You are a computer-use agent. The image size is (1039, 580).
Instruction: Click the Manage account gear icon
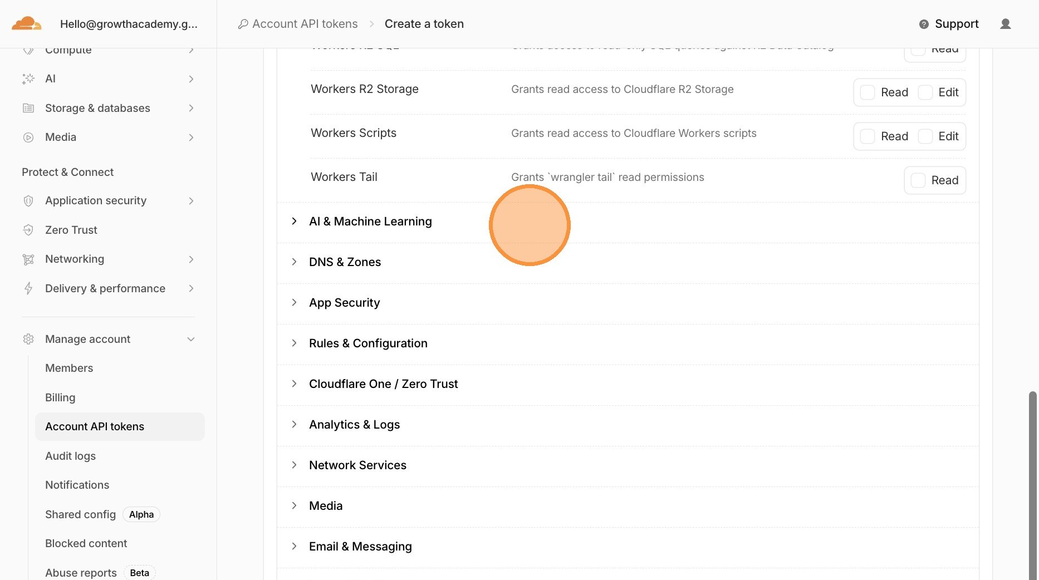tap(28, 339)
